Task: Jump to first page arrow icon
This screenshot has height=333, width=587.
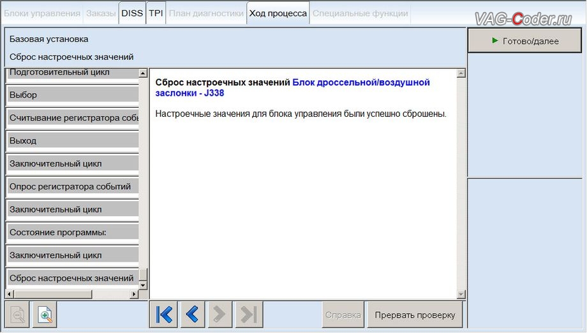Action: [x=164, y=314]
